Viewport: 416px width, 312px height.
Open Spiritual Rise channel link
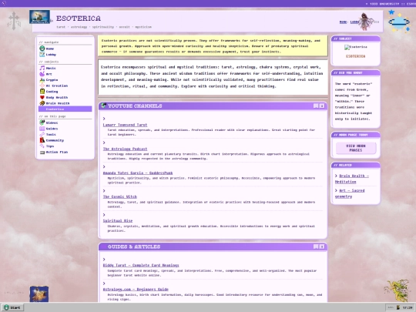coord(118,220)
